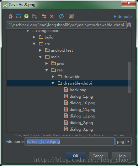Click the OK button
Image resolution: width=138 pixels, height=166 pixels.
coord(76,156)
